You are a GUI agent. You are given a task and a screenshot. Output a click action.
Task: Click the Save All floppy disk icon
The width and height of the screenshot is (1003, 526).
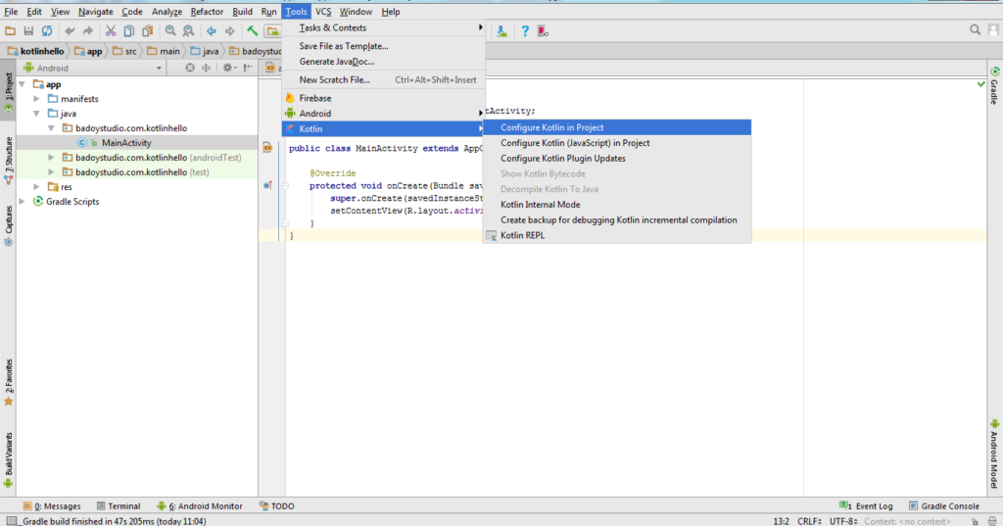tap(28, 31)
